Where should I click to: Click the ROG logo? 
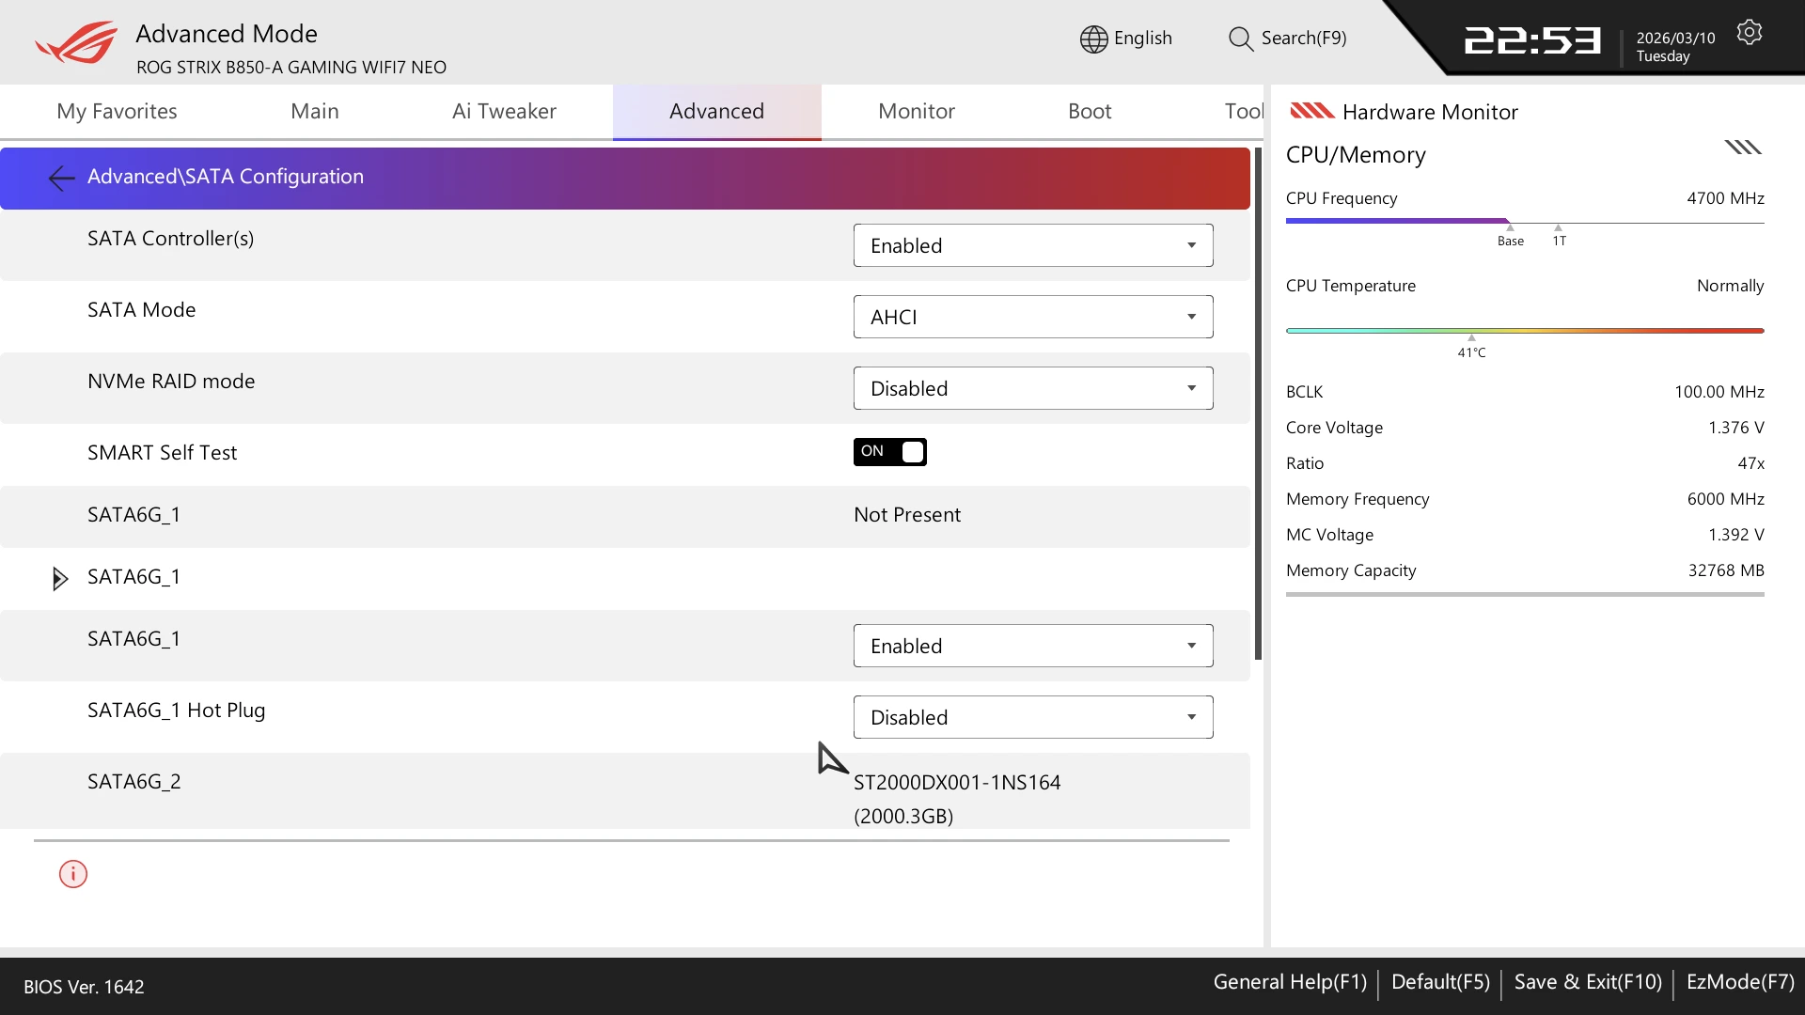pos(77,43)
